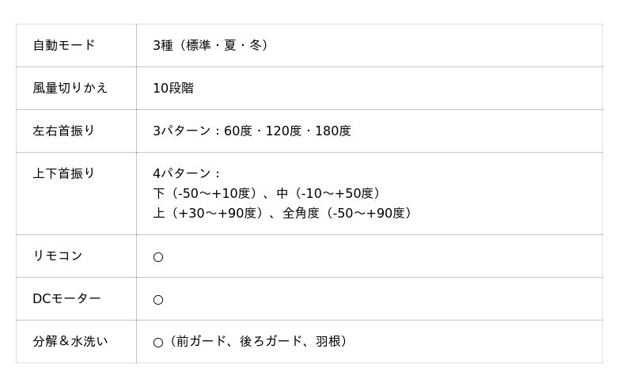The width and height of the screenshot is (633, 387).
Task: Select the 分解＆水洗い row label
Action: pyautogui.click(x=70, y=341)
